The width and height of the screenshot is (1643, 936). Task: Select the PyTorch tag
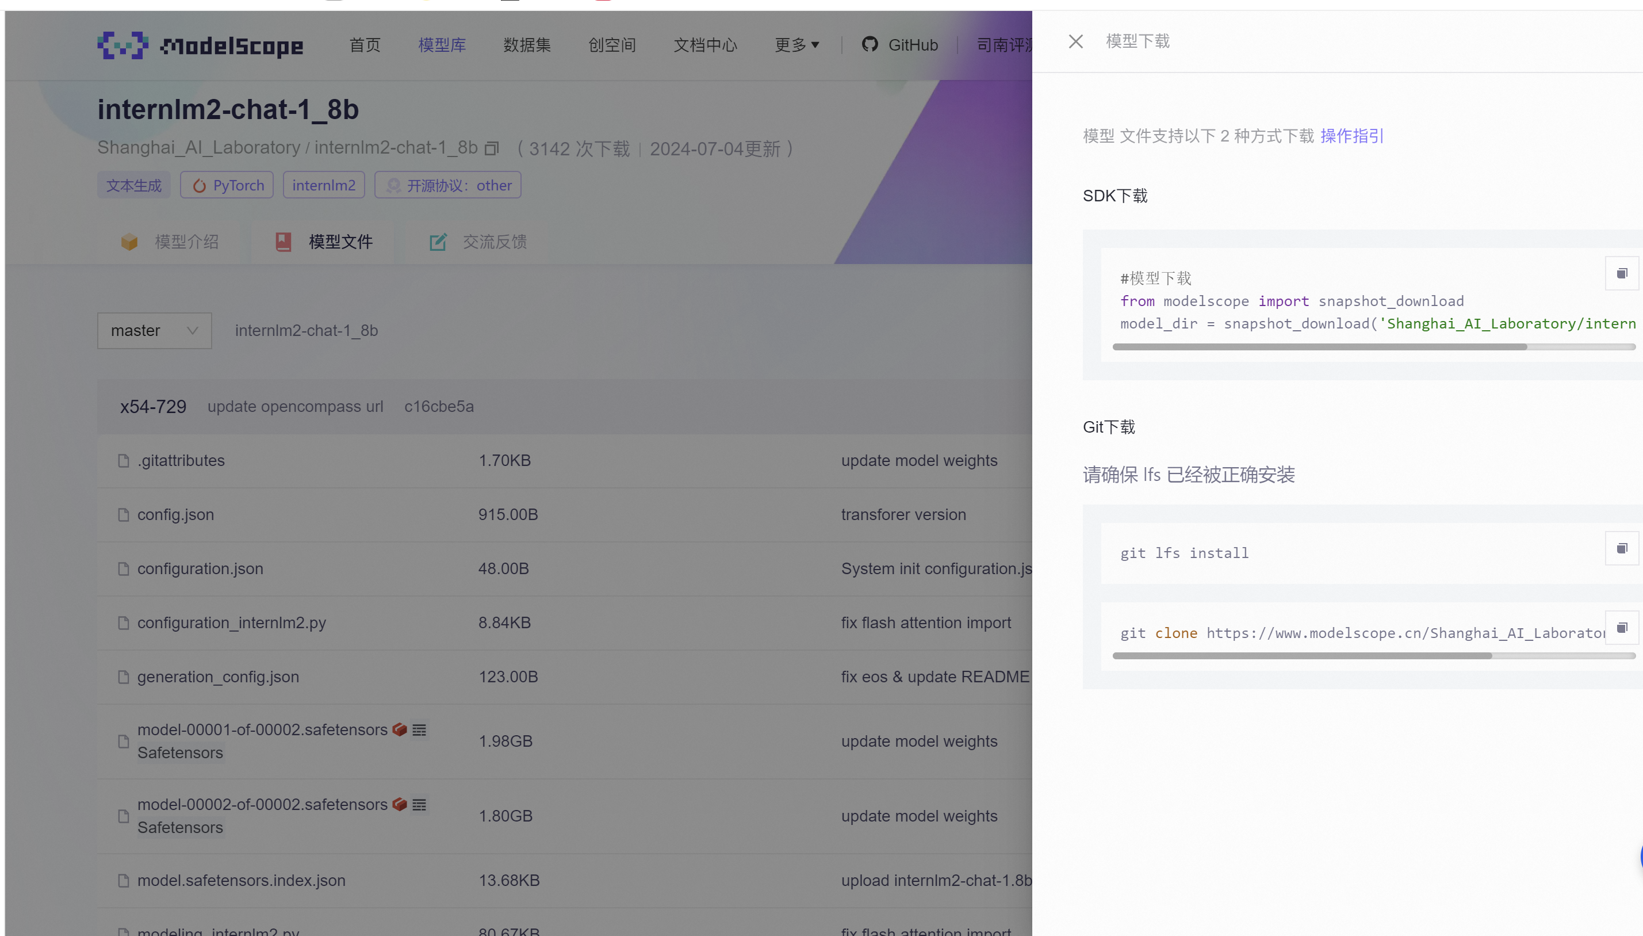click(227, 185)
